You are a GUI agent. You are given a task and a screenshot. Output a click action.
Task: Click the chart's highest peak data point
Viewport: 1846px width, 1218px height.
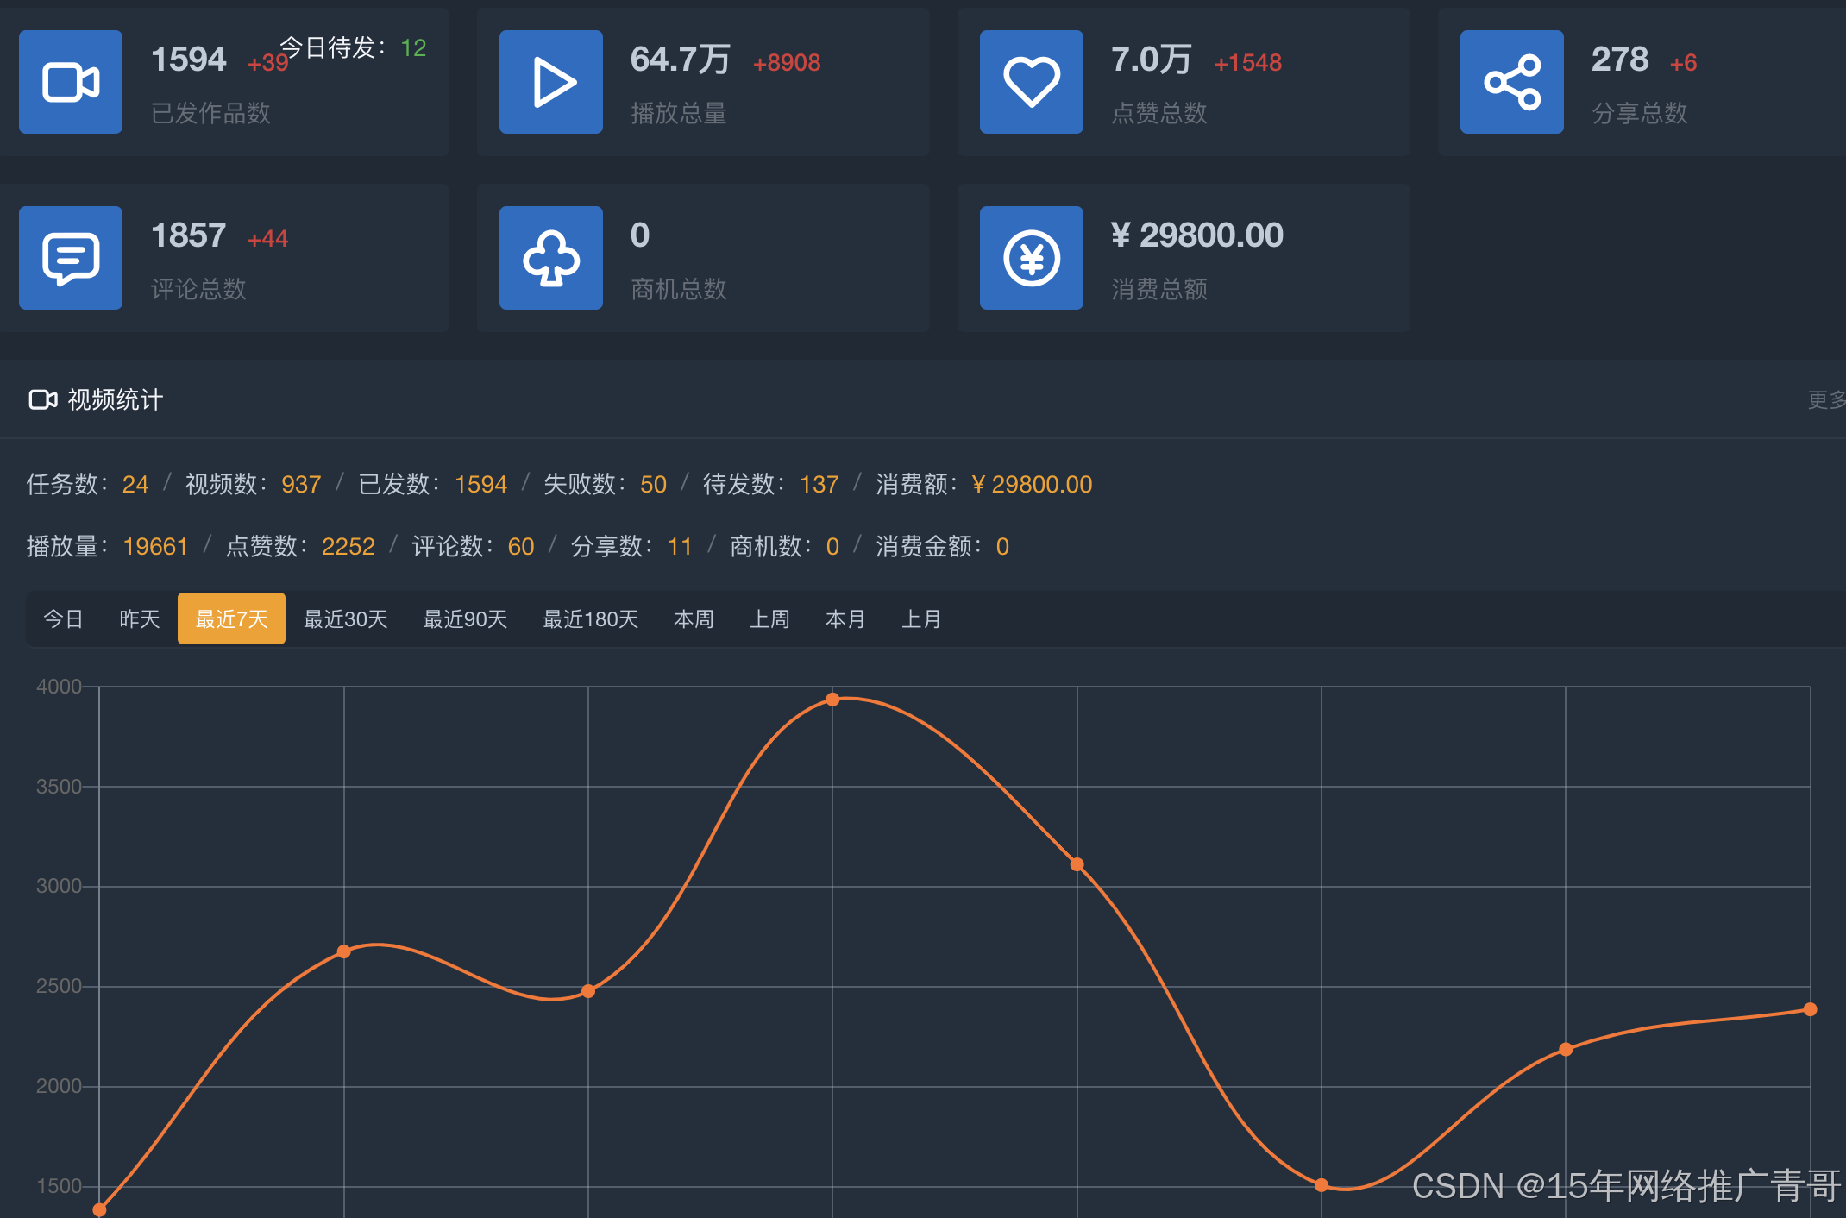[832, 700]
